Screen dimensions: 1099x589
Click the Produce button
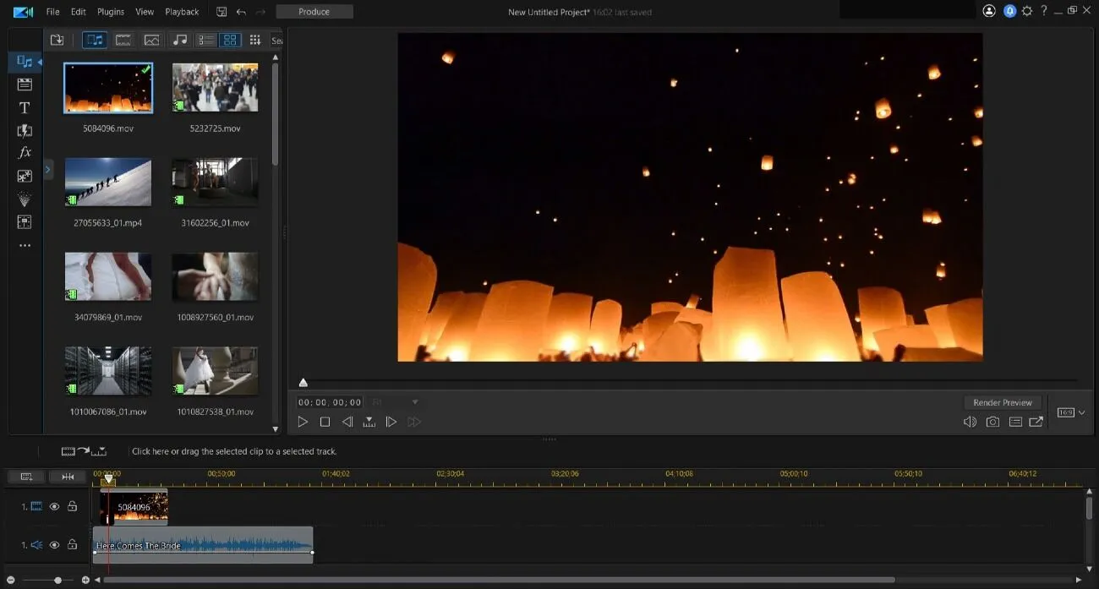(x=314, y=12)
